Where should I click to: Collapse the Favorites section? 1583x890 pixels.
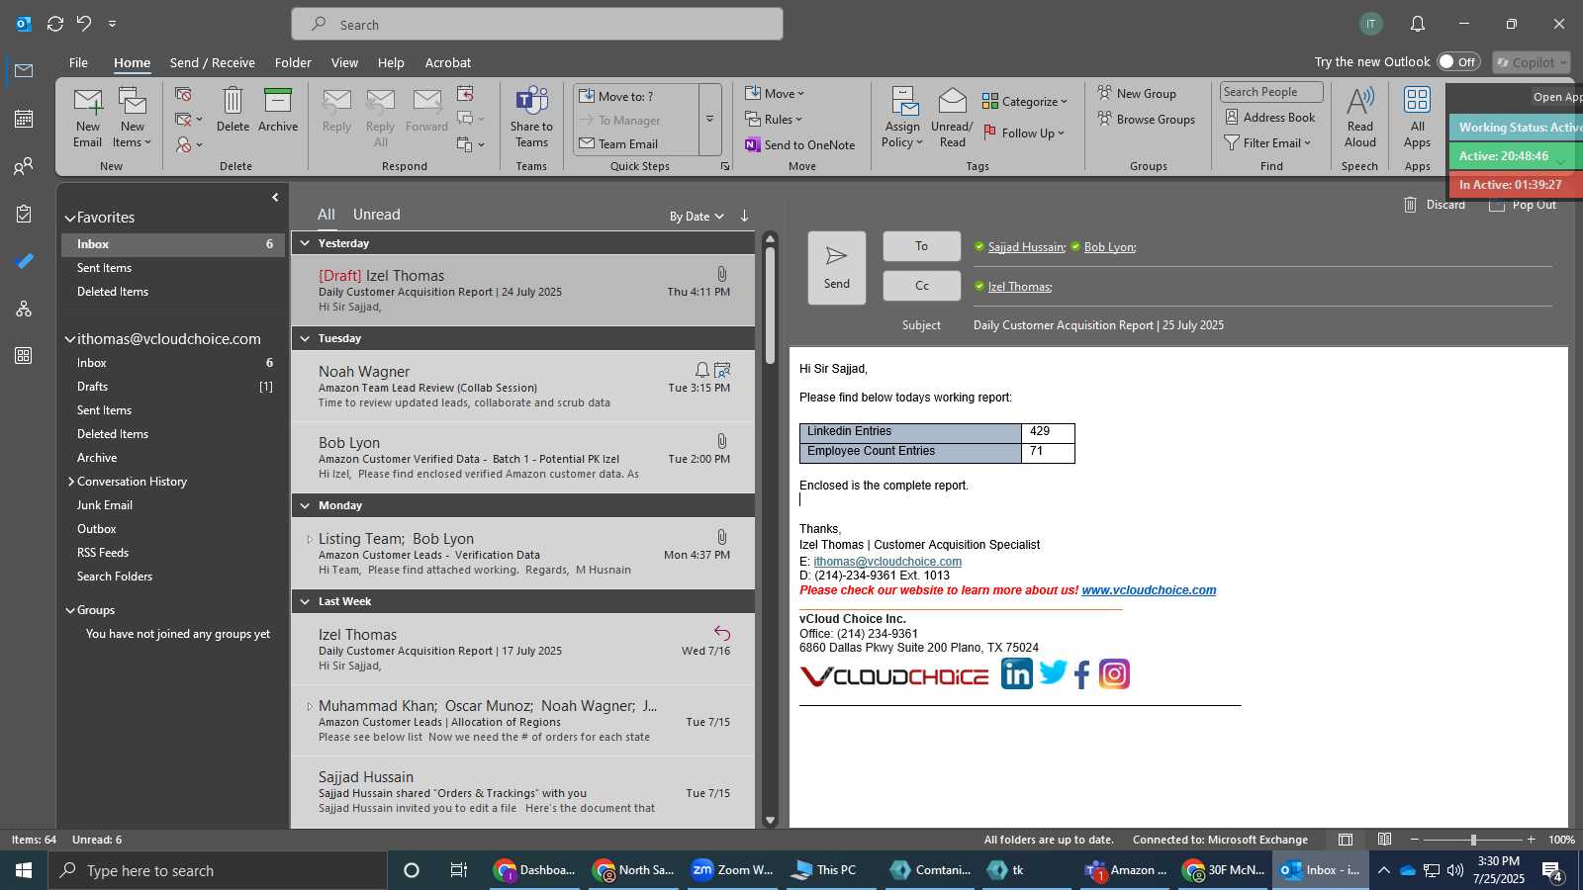(x=70, y=218)
